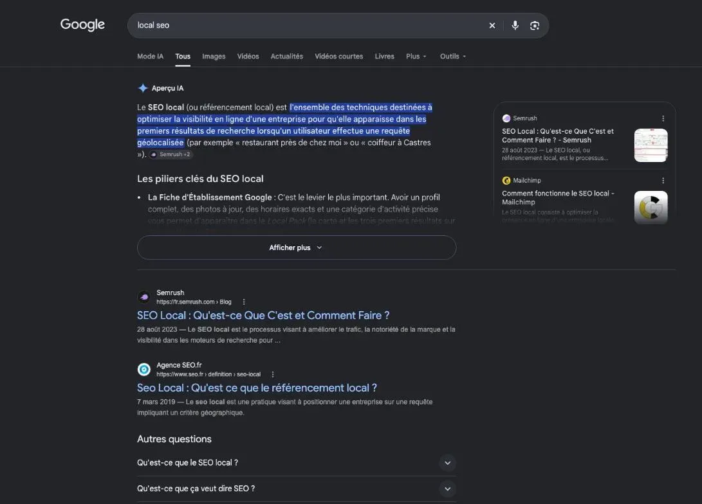Viewport: 702px width, 504px height.
Task: Open result SEO Local : Qu'est-ce Que C'est et Comment Faire ?
Action: (x=263, y=315)
